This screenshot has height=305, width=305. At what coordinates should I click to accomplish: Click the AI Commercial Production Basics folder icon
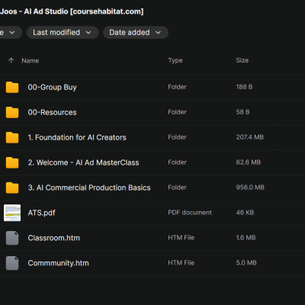pyautogui.click(x=12, y=188)
